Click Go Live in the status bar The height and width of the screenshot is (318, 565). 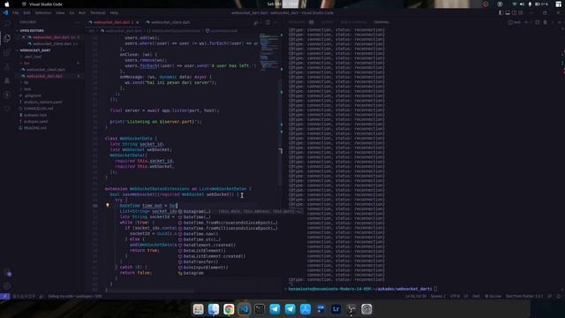pos(493,297)
